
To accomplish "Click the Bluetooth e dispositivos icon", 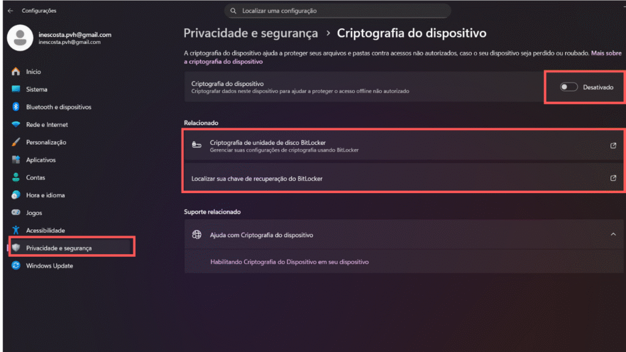I will pos(16,107).
